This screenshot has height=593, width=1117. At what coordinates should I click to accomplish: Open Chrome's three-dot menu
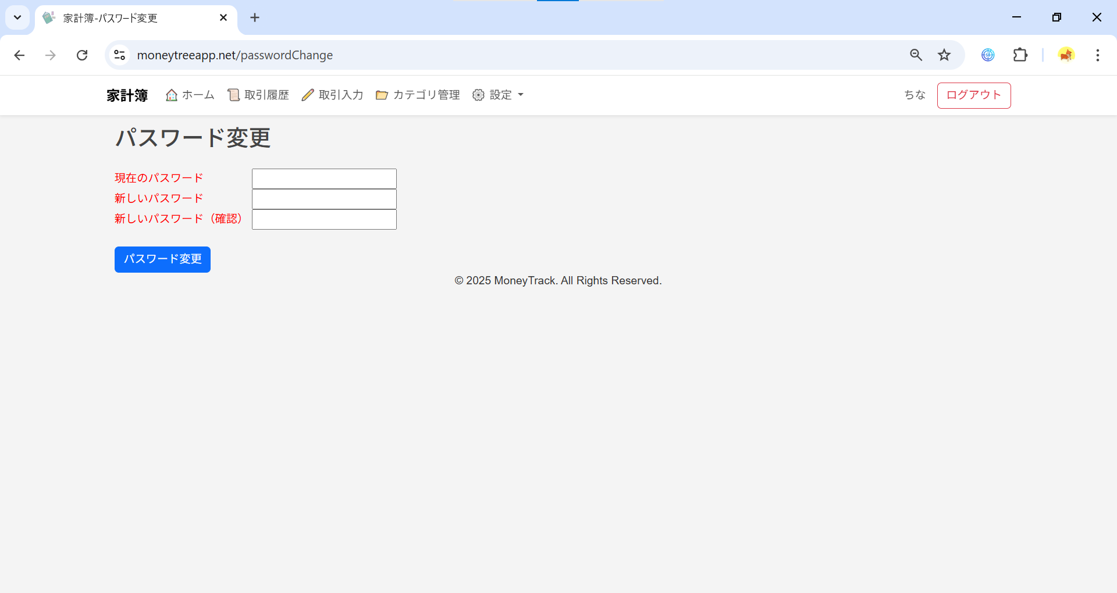[1097, 55]
